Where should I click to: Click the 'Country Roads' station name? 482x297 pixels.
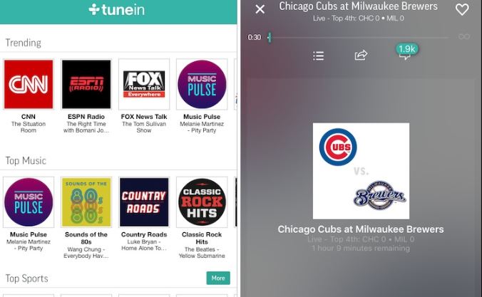144,234
